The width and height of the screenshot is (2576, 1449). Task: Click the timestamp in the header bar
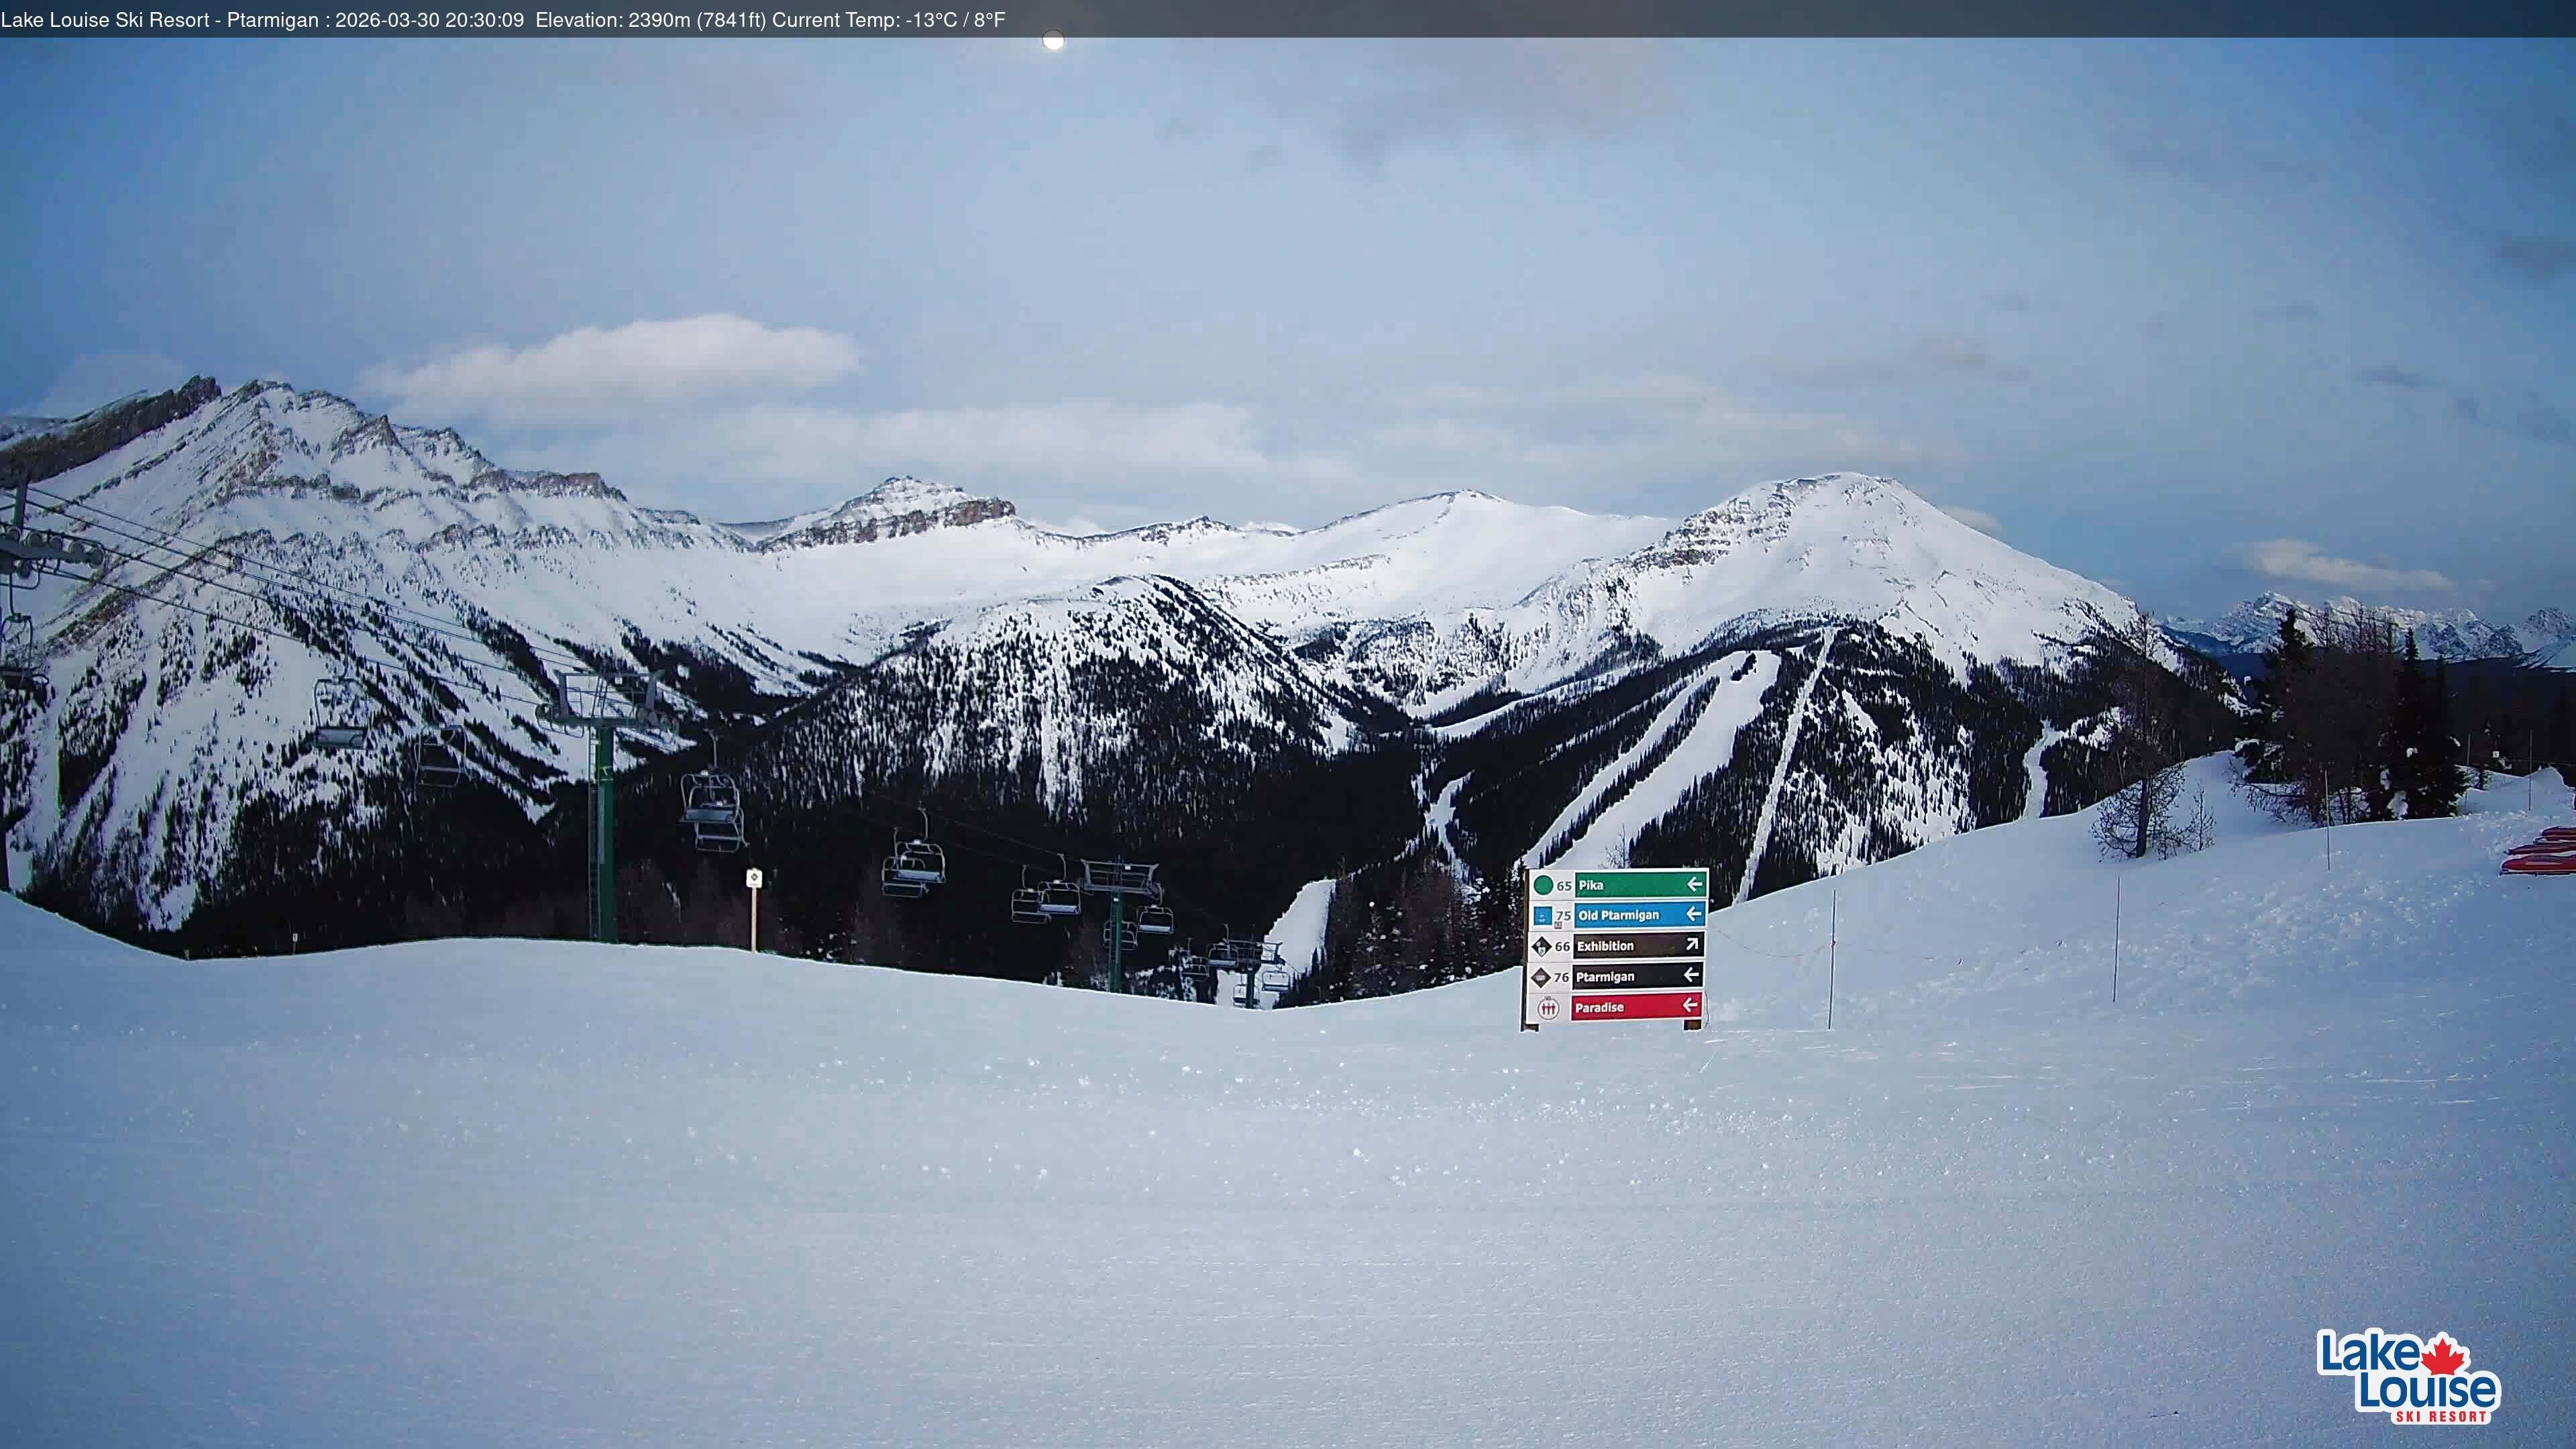click(x=429, y=20)
